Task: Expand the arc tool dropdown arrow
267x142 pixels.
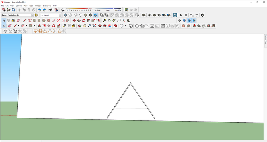Action: point(26,26)
